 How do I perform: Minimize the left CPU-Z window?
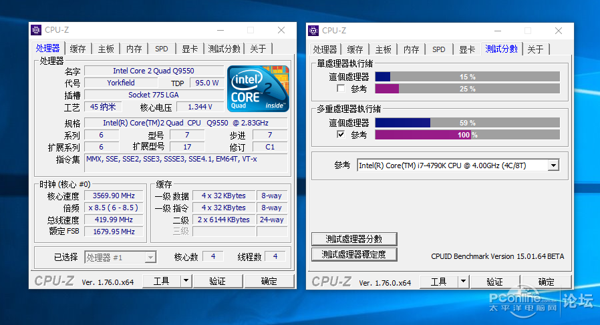220,30
